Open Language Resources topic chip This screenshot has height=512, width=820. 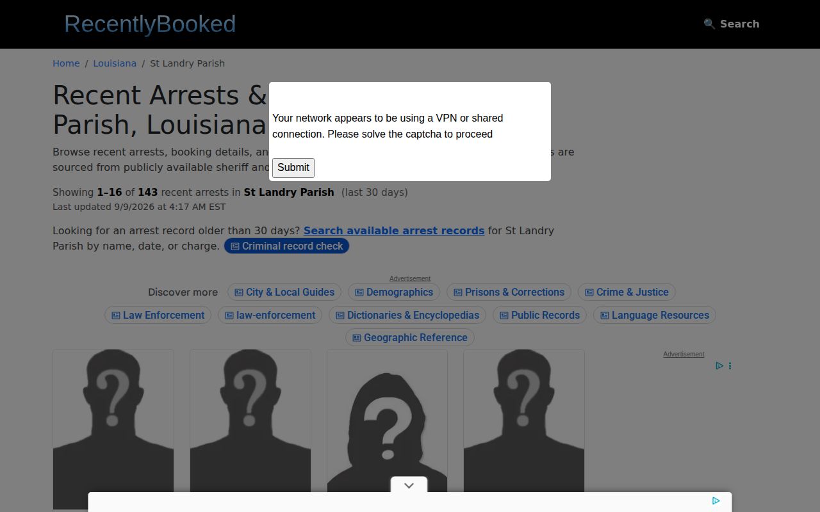(654, 316)
